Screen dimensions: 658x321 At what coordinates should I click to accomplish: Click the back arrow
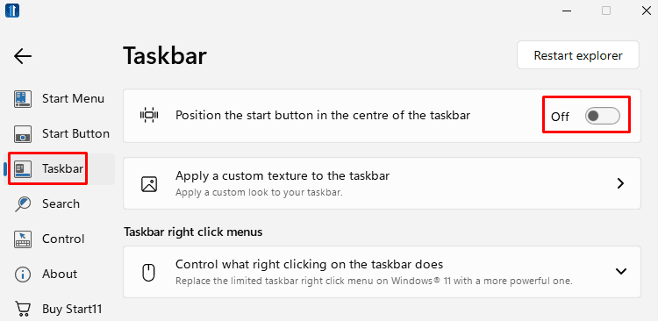click(x=23, y=56)
